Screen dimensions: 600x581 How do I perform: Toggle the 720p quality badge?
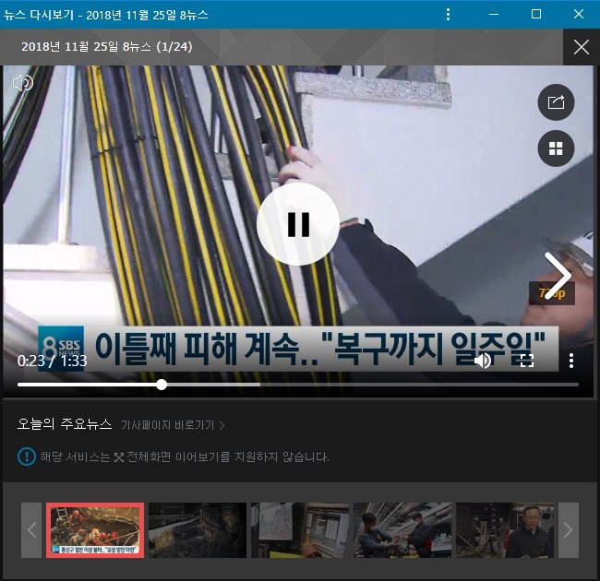click(552, 293)
